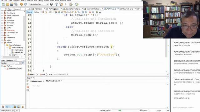The width and height of the screenshot is (200, 112).
Task: Click the Clean and Build icon
Action: (61, 4)
